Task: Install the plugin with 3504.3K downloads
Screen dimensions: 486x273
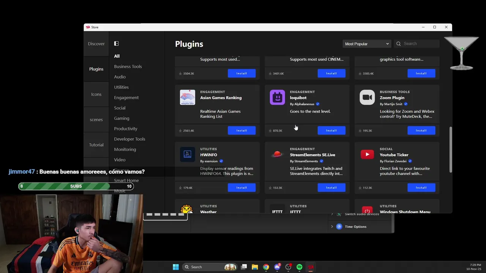Action: (241, 73)
